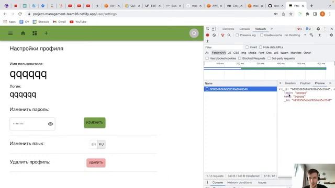
Task: Check Hide data URLs checkbox
Action: (x=261, y=47)
